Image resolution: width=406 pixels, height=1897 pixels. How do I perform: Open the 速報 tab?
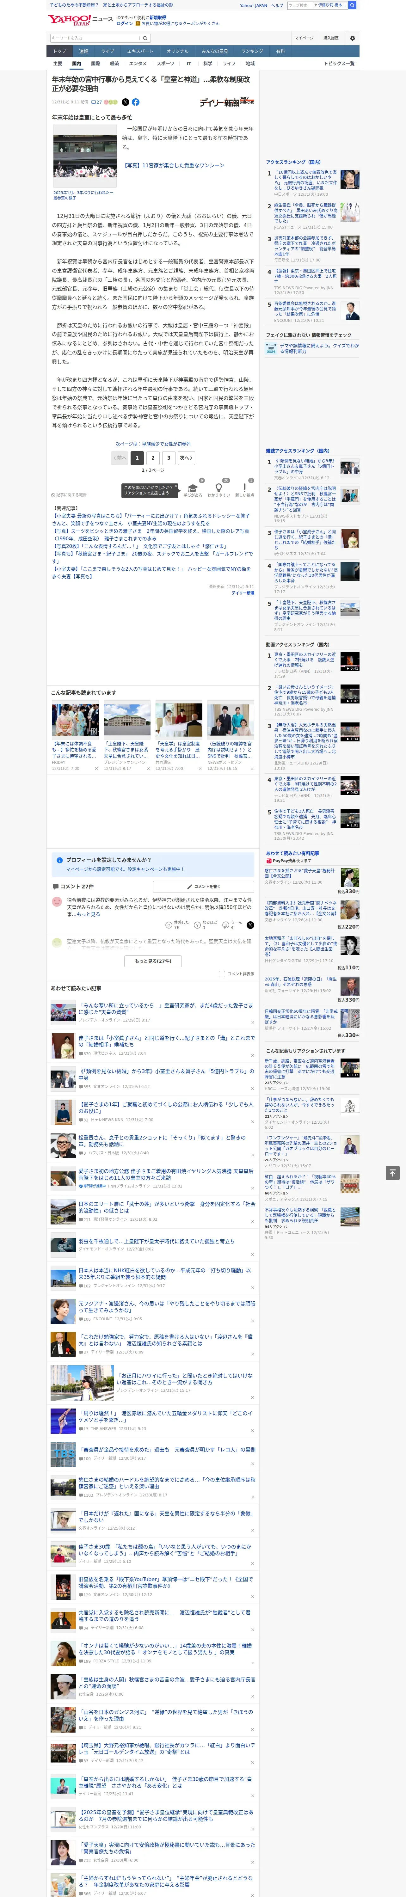coord(83,52)
